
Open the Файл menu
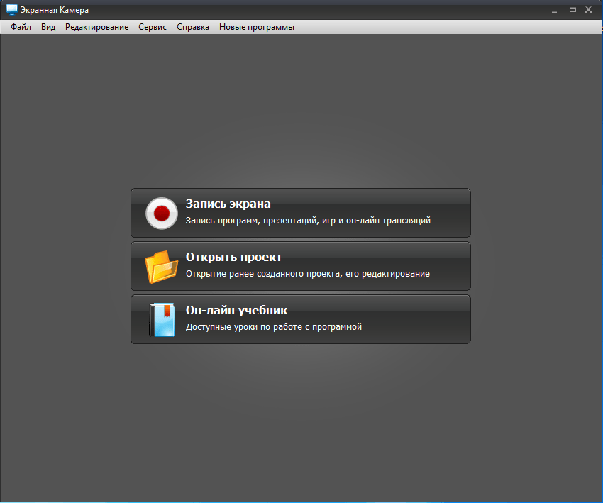point(21,27)
